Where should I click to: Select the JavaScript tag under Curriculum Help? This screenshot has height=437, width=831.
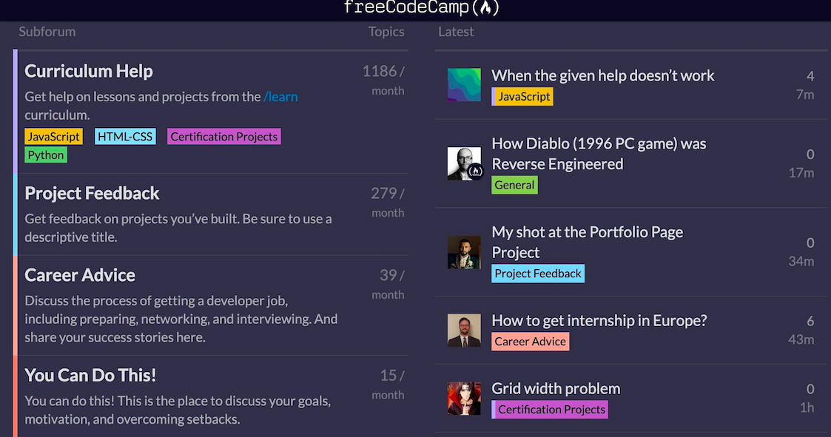(53, 137)
